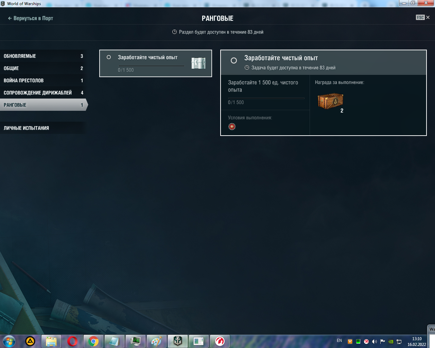Viewport: 435px width, 348px height.
Task: Open the system monitor app on taskbar
Action: click(136, 341)
